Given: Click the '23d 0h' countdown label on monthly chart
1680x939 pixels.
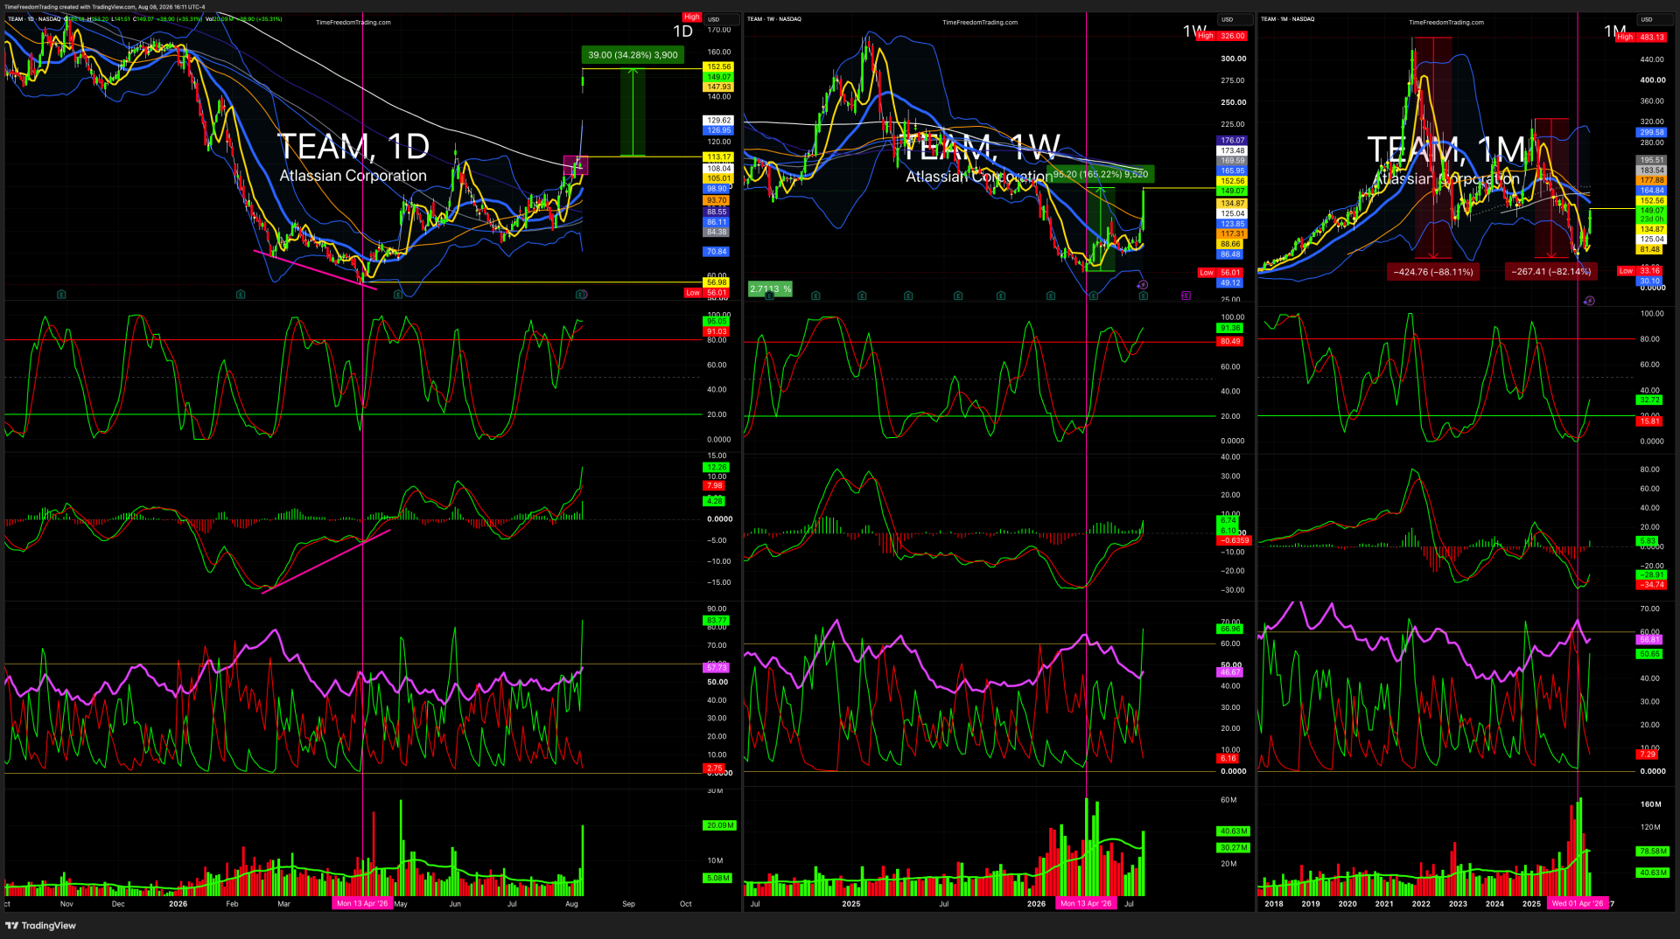Looking at the screenshot, I should 1652,219.
